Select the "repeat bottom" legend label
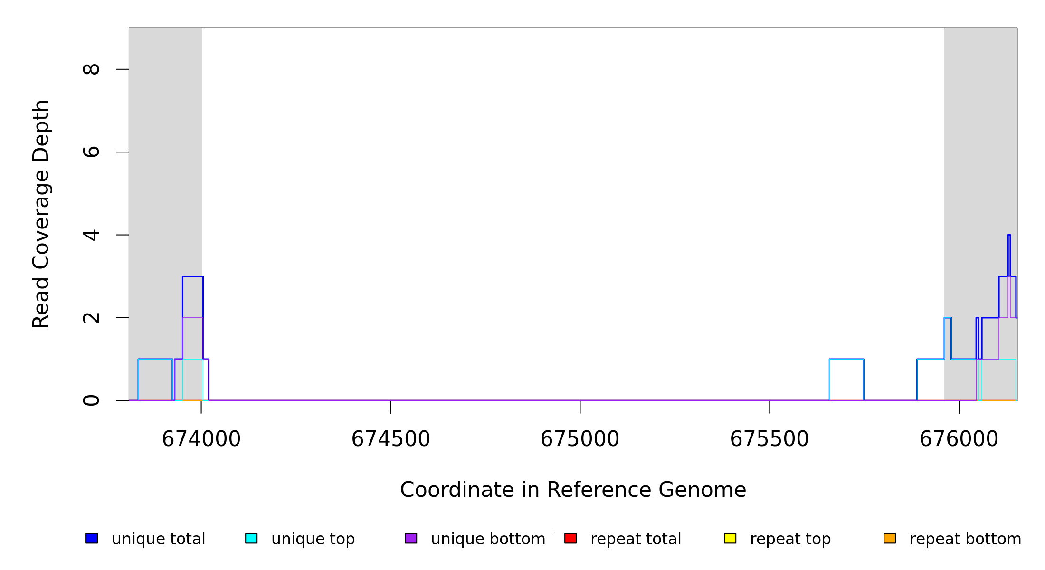 coord(965,539)
